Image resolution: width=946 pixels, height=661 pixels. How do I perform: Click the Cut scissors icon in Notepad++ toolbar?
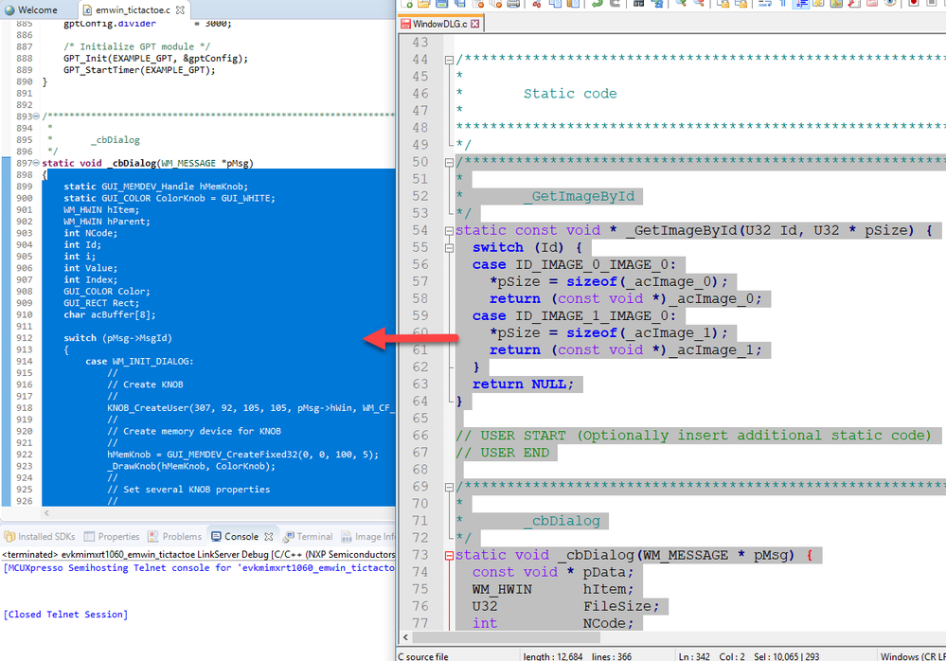click(x=537, y=3)
